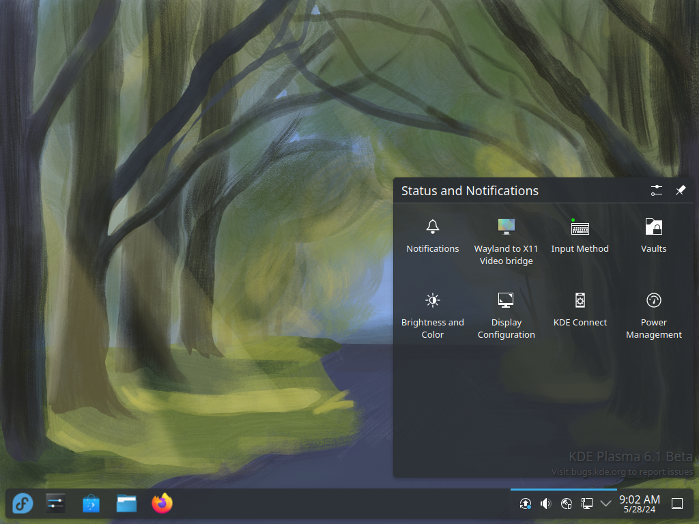Image resolution: width=699 pixels, height=524 pixels.
Task: Peek at desktop using show desktop button
Action: click(677, 504)
